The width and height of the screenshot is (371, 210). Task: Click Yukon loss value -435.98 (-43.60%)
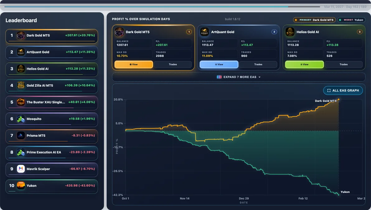pos(80,186)
